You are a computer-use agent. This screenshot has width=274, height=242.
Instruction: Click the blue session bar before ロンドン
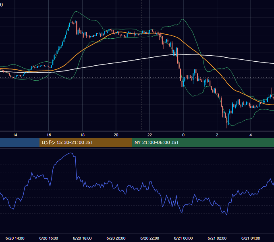20,142
